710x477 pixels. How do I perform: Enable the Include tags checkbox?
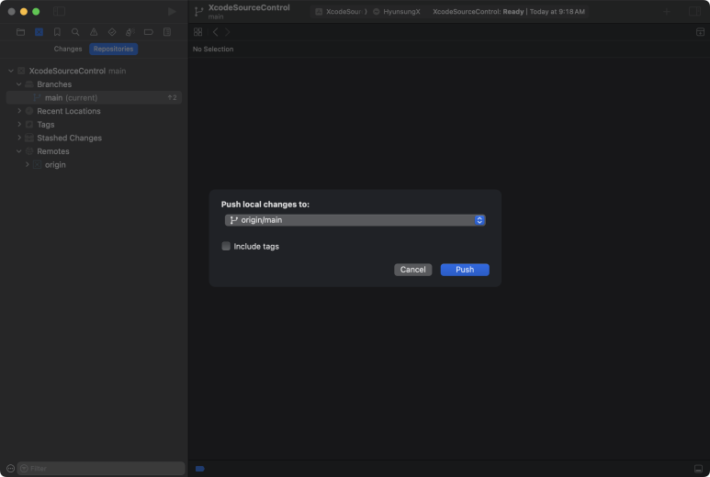[226, 246]
